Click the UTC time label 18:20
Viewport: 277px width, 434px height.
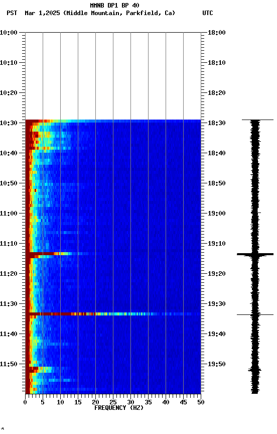[x=217, y=93]
